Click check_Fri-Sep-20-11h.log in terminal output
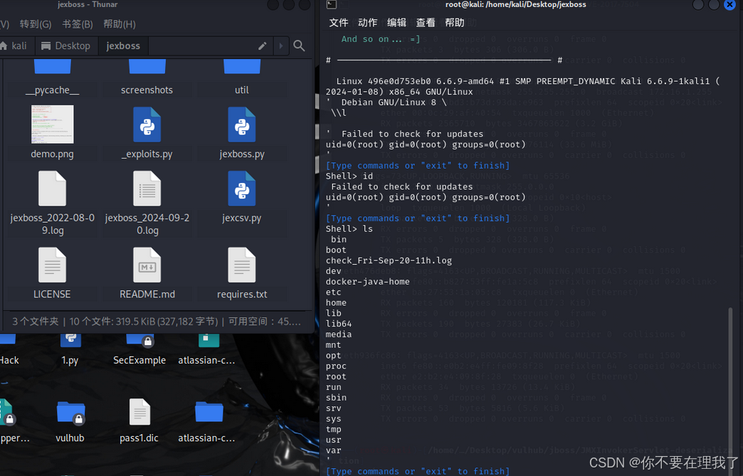 (389, 260)
